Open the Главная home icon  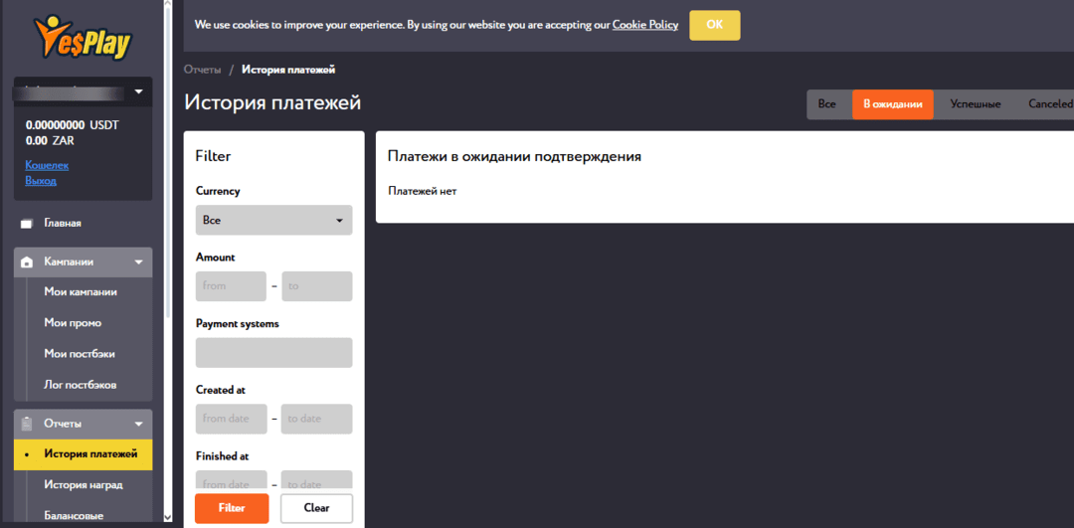click(x=27, y=224)
